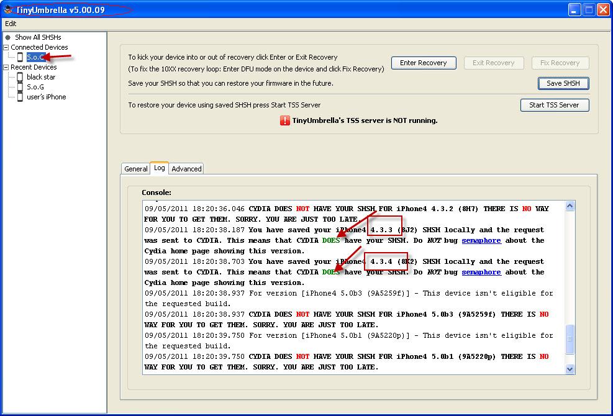This screenshot has width=613, height=416.
Task: Select black star under Recent Devices
Action: point(41,77)
